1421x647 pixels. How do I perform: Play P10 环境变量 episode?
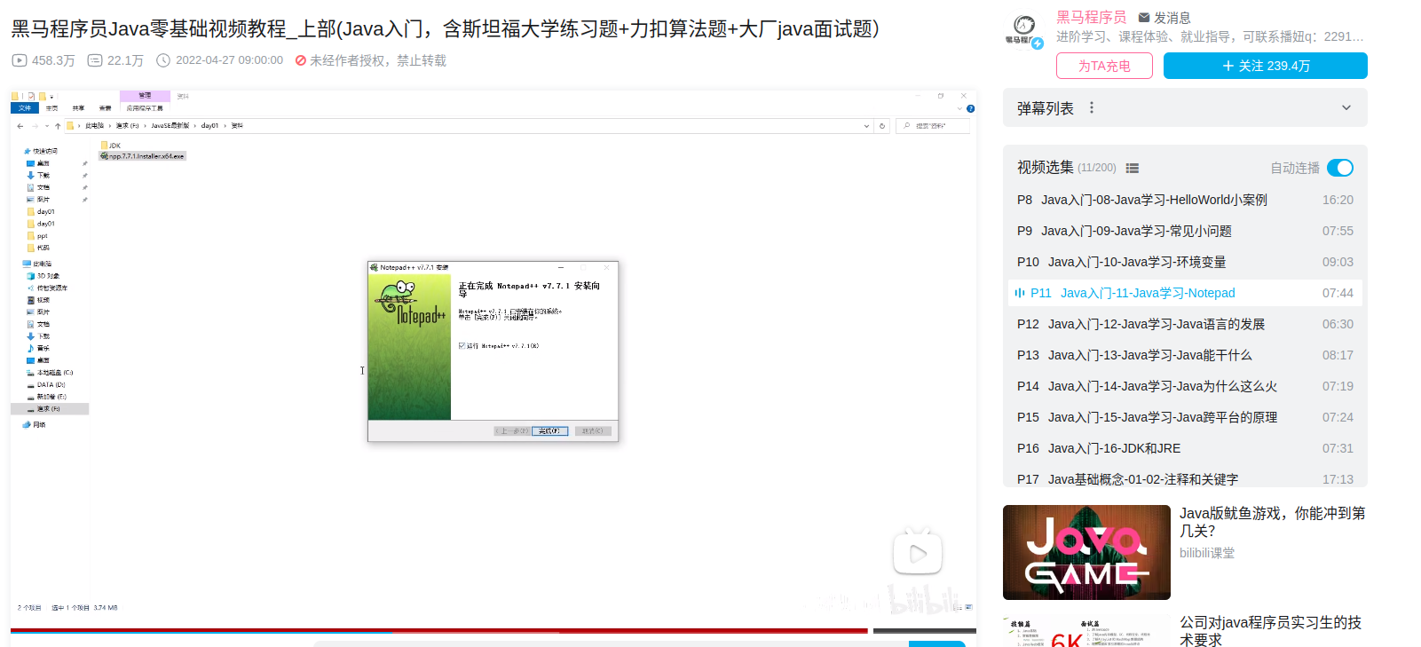(x=1185, y=262)
